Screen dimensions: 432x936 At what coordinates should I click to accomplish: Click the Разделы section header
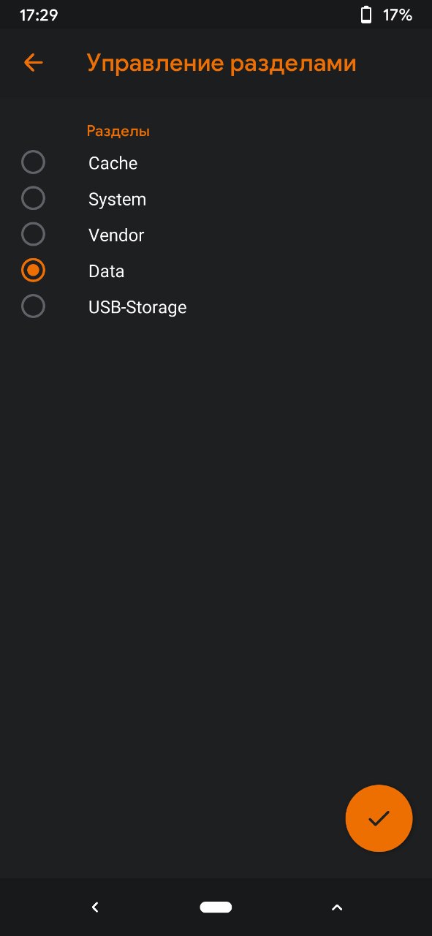[118, 132]
